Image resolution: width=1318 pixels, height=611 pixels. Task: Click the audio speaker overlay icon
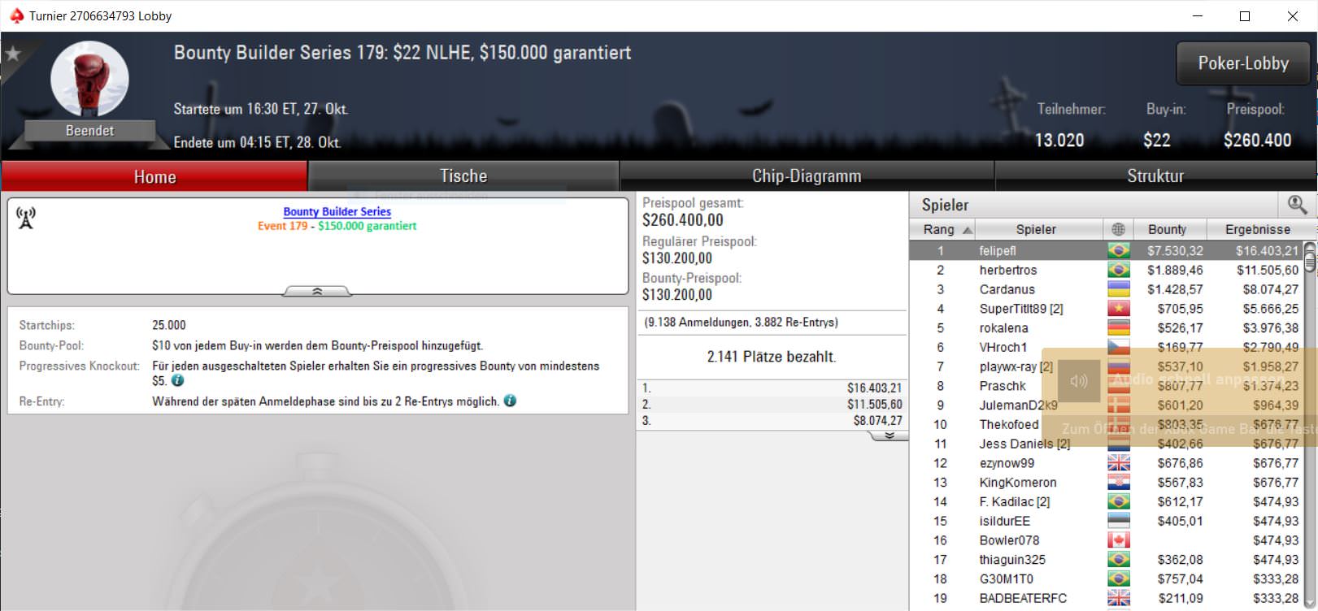coord(1079,380)
